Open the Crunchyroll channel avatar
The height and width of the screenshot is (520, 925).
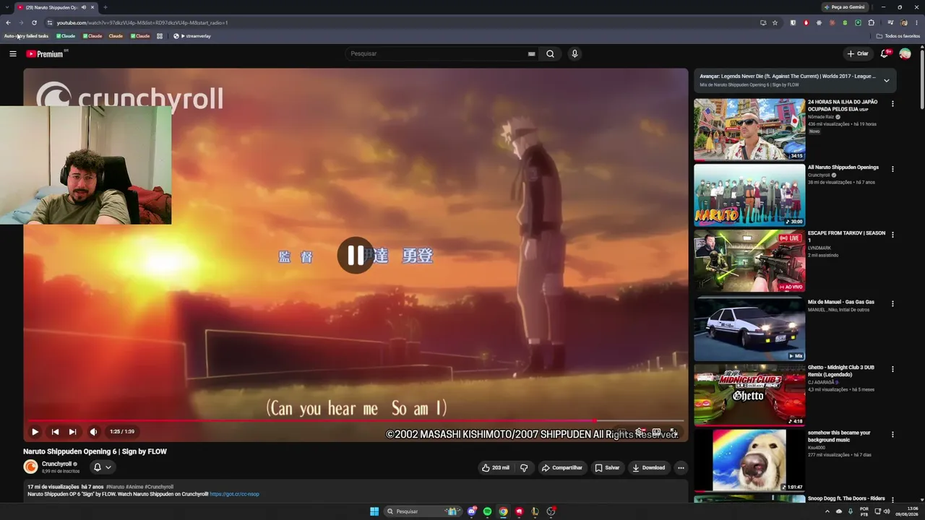[30, 467]
